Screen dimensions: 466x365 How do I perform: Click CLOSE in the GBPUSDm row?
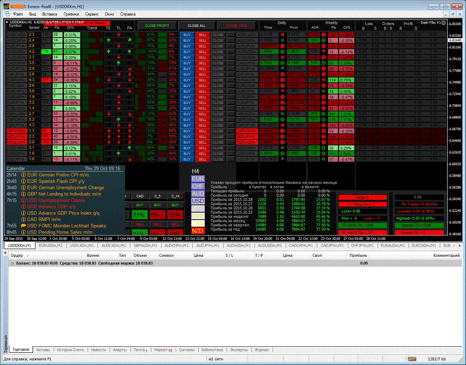click(x=218, y=131)
